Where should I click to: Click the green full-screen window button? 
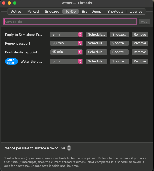pos(15,3)
